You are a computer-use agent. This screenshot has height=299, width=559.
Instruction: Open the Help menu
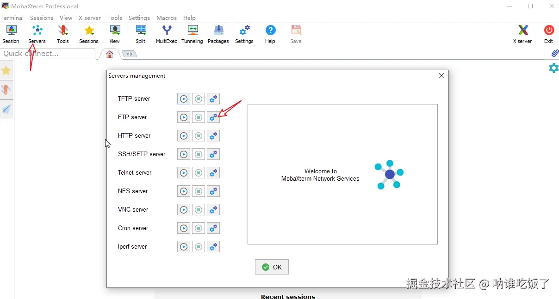[189, 18]
